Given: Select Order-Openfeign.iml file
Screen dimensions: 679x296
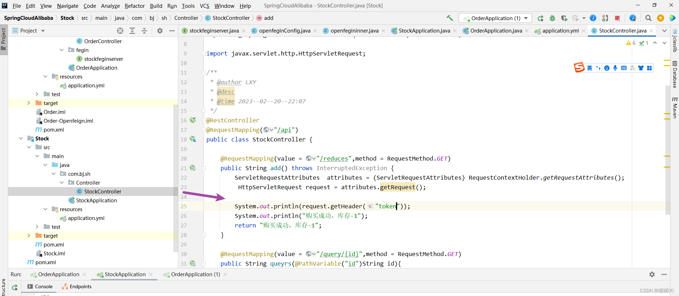Looking at the screenshot, I should click(x=68, y=121).
